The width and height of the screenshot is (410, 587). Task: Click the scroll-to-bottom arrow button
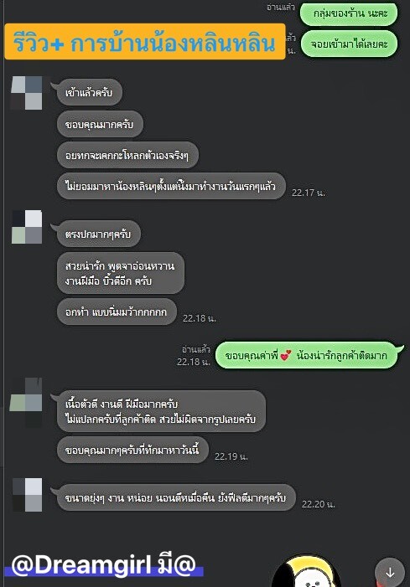(390, 572)
